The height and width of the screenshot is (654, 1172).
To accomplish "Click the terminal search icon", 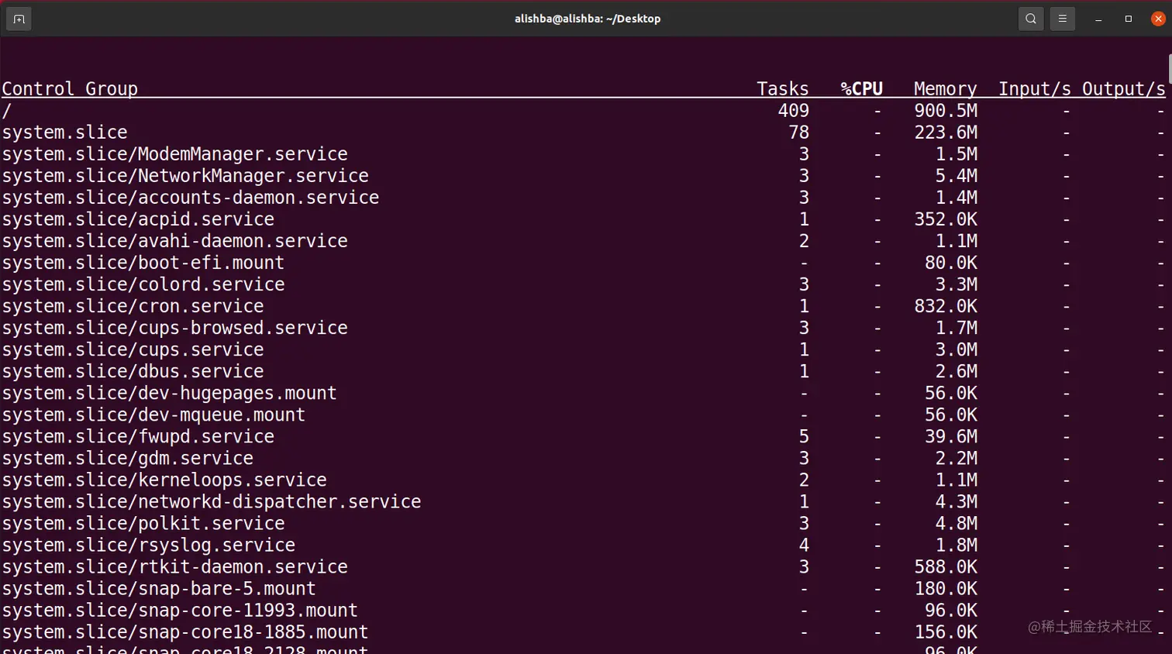I will click(1030, 19).
